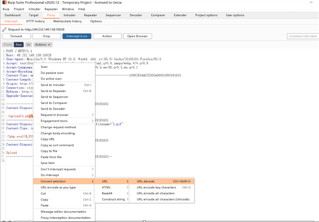This screenshot has width=319, height=222.
Task: Click Paste from file
Action: pyautogui.click(x=64, y=157)
